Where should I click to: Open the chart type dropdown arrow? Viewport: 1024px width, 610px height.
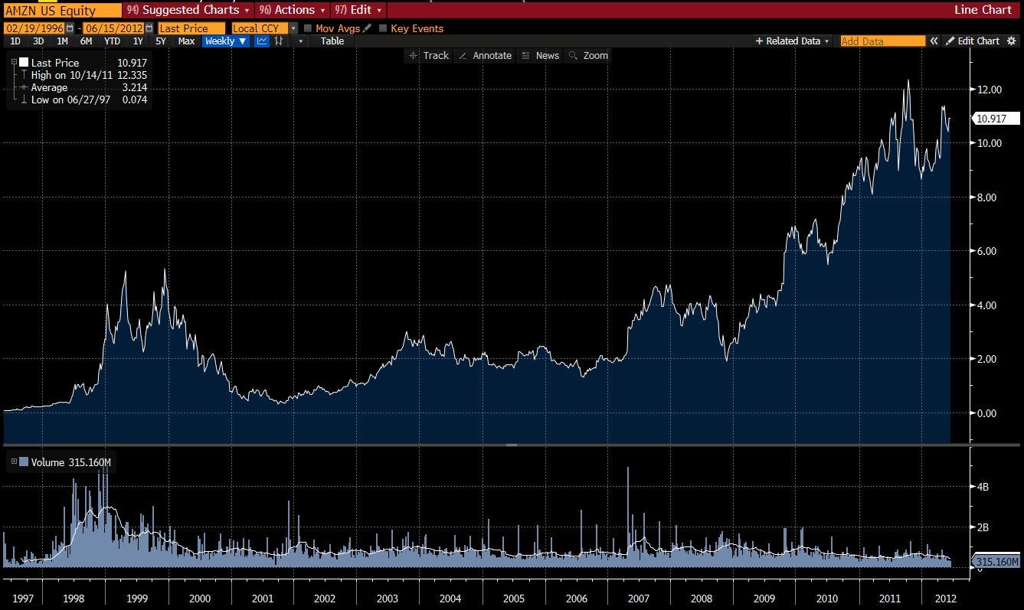tap(301, 41)
